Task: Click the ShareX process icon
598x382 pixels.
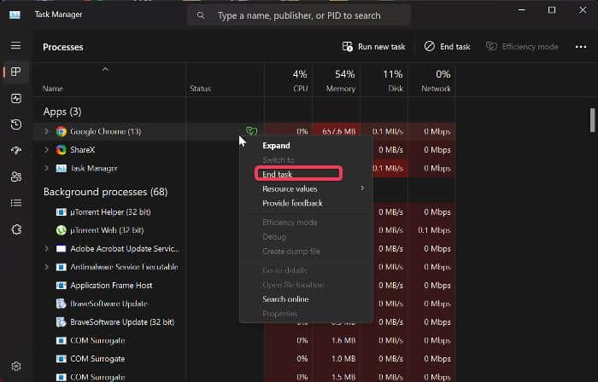Action: (61, 150)
